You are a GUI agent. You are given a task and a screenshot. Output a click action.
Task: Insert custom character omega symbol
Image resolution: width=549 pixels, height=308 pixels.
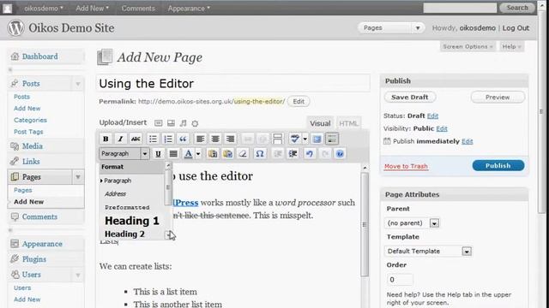click(x=259, y=154)
